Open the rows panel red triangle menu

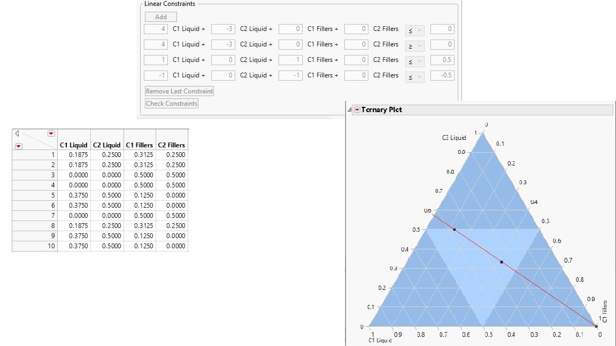click(x=18, y=147)
